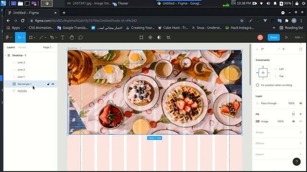
Task: Open Chrome extensions puzzle icon
Action: tap(287, 21)
